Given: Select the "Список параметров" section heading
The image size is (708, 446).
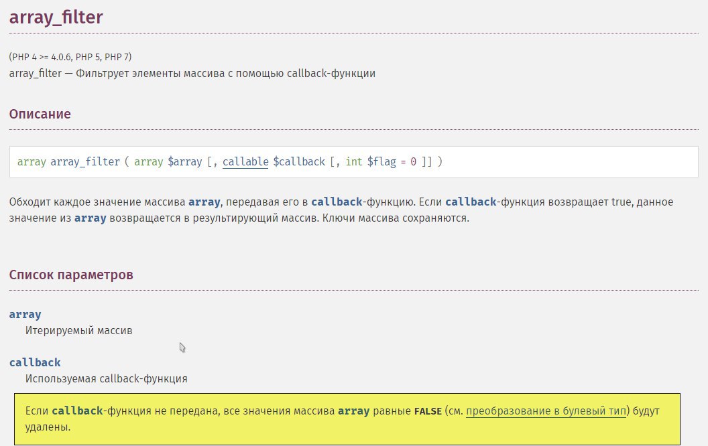Looking at the screenshot, I should tap(71, 275).
